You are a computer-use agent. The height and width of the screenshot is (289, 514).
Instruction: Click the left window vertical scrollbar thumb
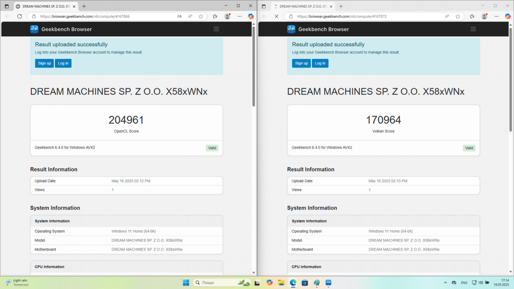(x=254, y=66)
